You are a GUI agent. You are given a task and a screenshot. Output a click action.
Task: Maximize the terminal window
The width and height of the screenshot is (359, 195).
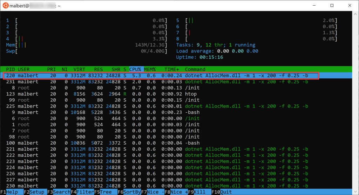point(332,5)
